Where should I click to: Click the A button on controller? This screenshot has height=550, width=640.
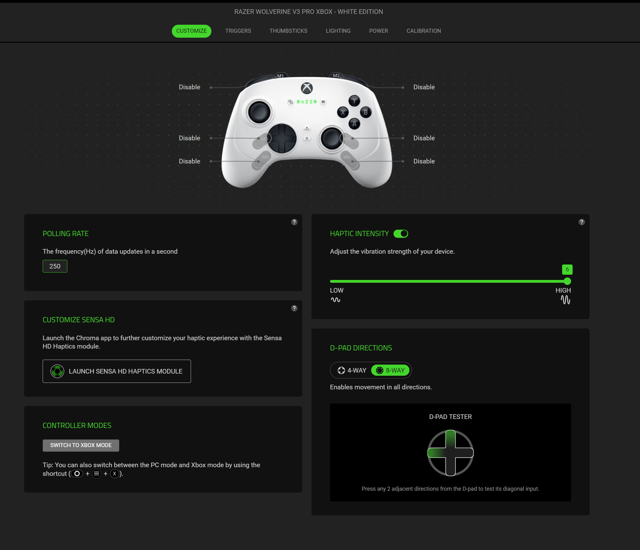354,124
